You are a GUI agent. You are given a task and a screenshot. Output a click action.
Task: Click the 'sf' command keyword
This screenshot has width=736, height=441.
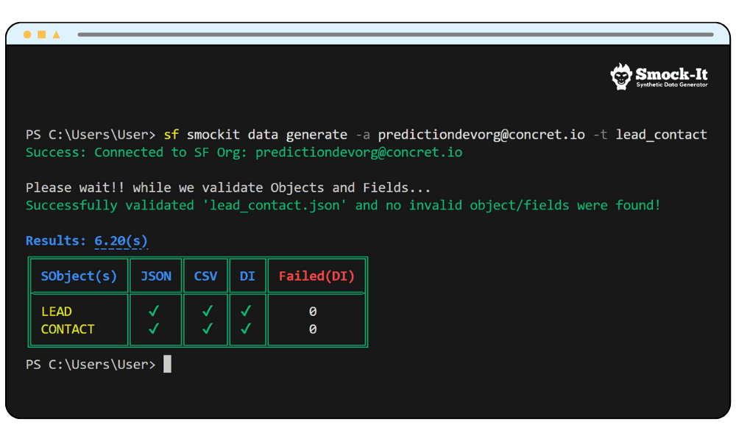tap(171, 135)
